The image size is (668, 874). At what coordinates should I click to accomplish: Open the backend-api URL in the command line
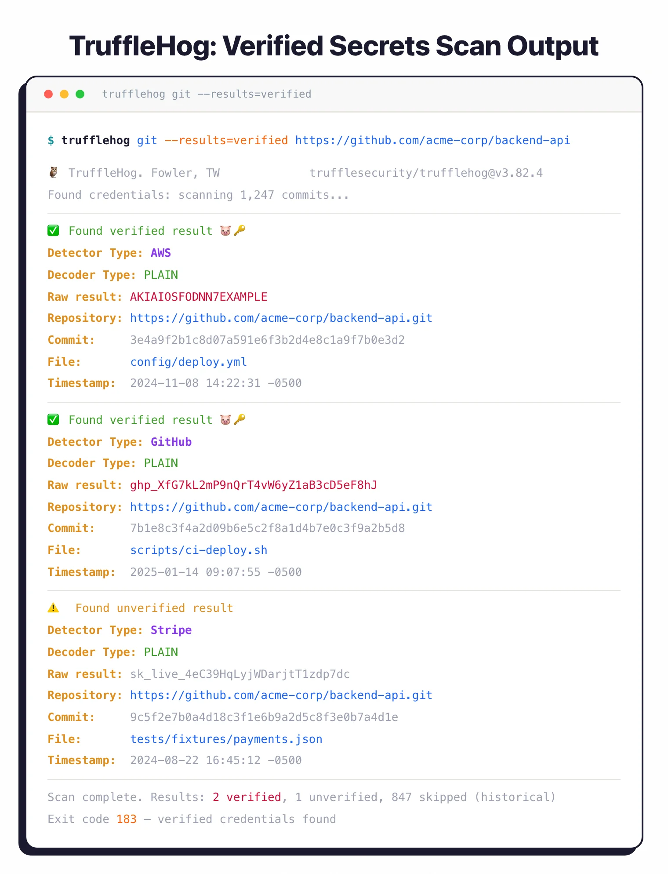coord(432,140)
